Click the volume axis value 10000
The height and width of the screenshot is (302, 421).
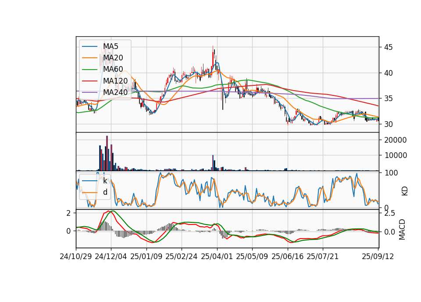[396, 155]
